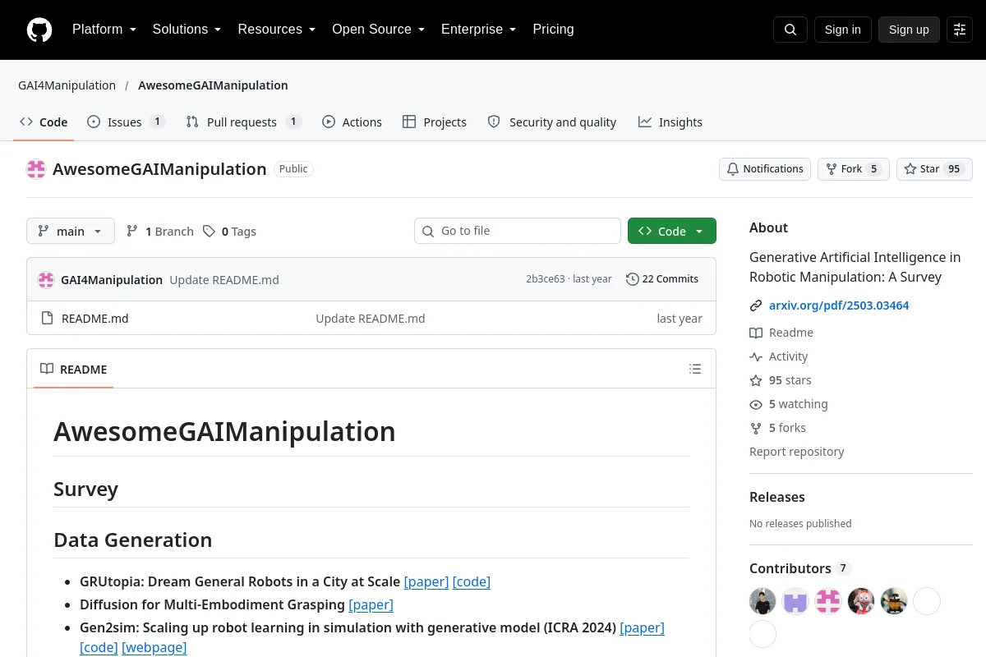Open the purple H contributor avatar
Viewport: 986px width, 657px height.
click(x=795, y=601)
